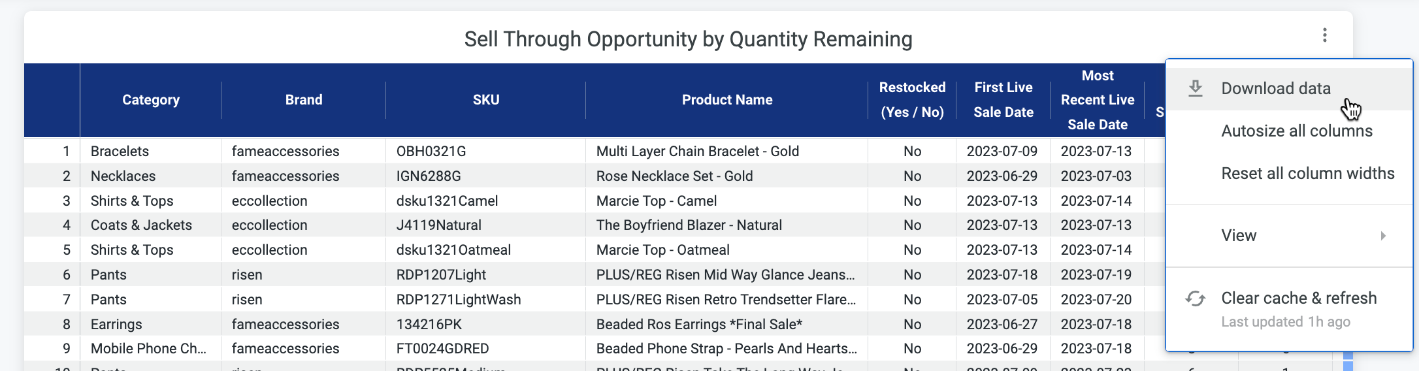The width and height of the screenshot is (1419, 371).
Task: Open the three-dot options menu
Action: (1324, 35)
